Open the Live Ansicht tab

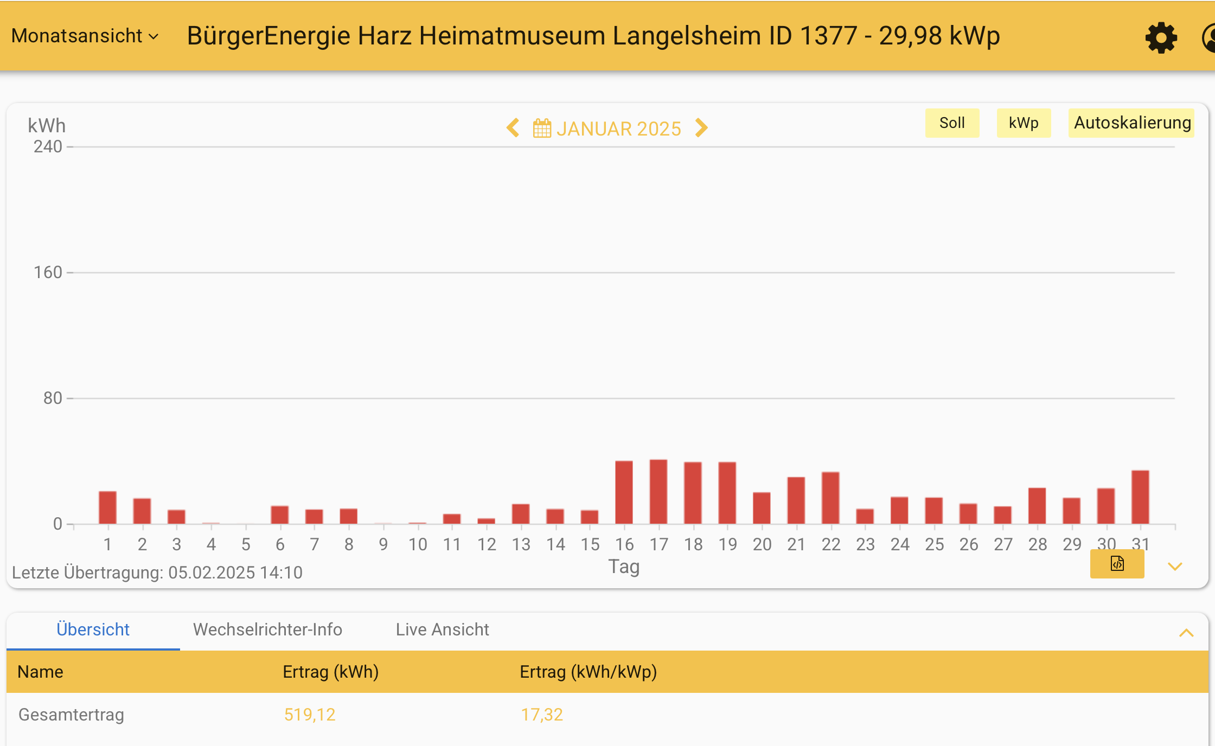point(442,629)
